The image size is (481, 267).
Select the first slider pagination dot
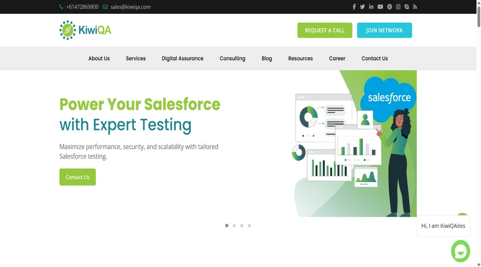pos(227,225)
